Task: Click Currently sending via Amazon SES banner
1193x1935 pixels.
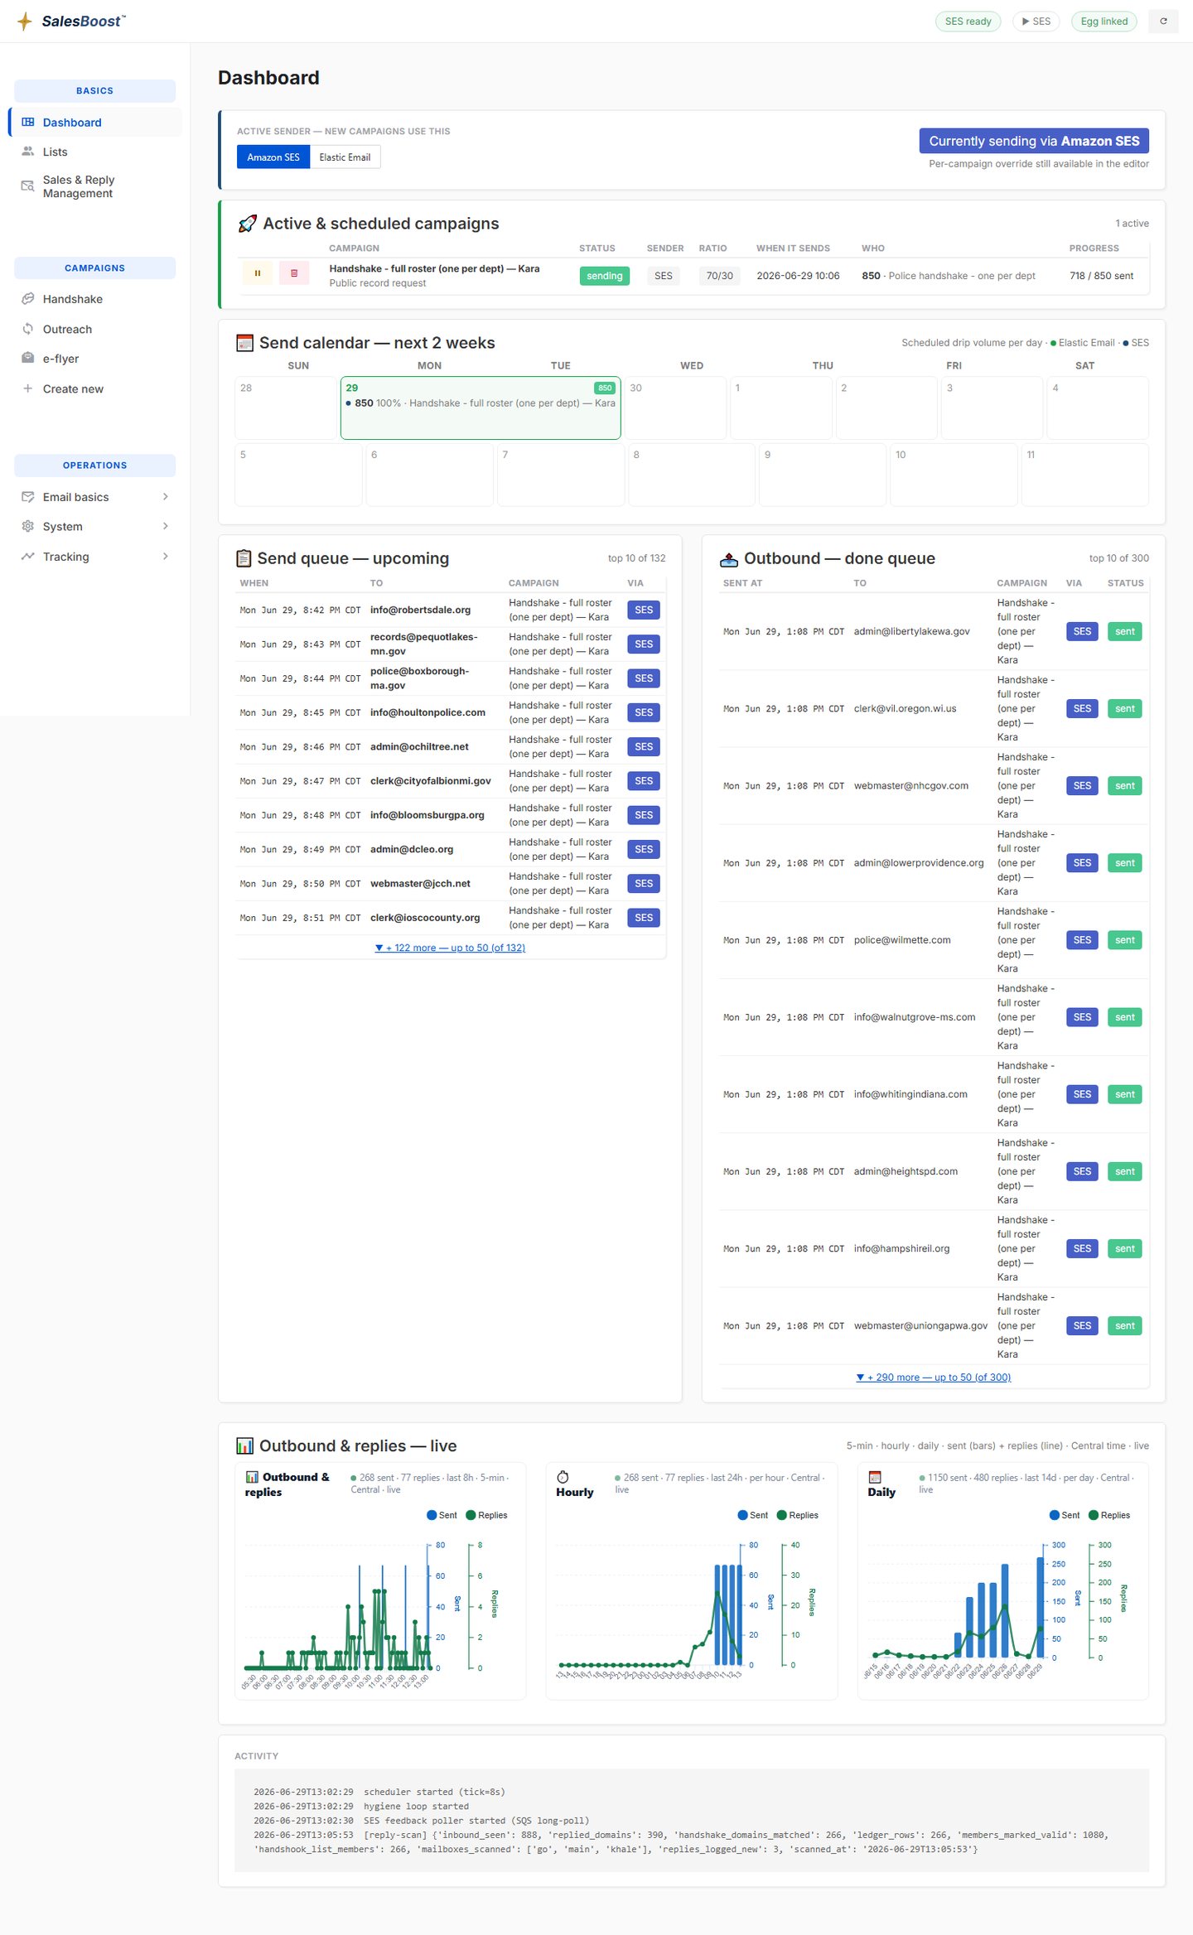Action: click(x=1034, y=141)
